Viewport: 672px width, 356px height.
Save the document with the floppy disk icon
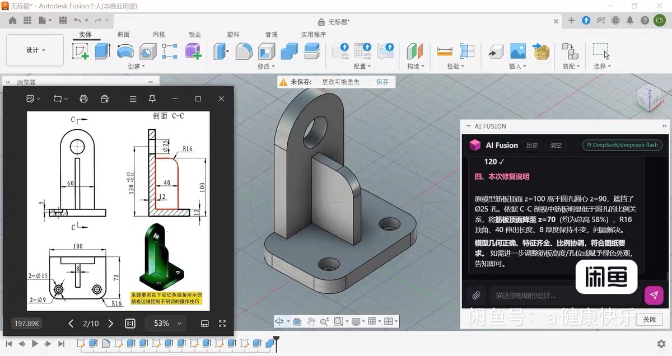click(x=63, y=20)
